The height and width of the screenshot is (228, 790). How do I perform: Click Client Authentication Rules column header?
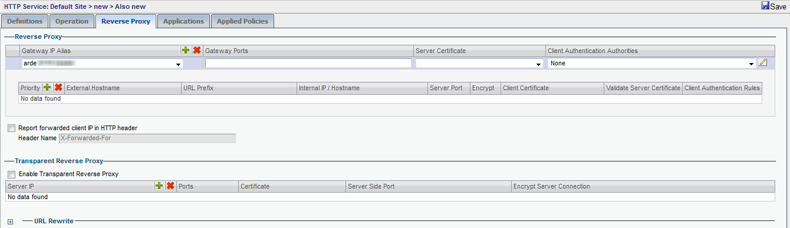click(x=722, y=88)
